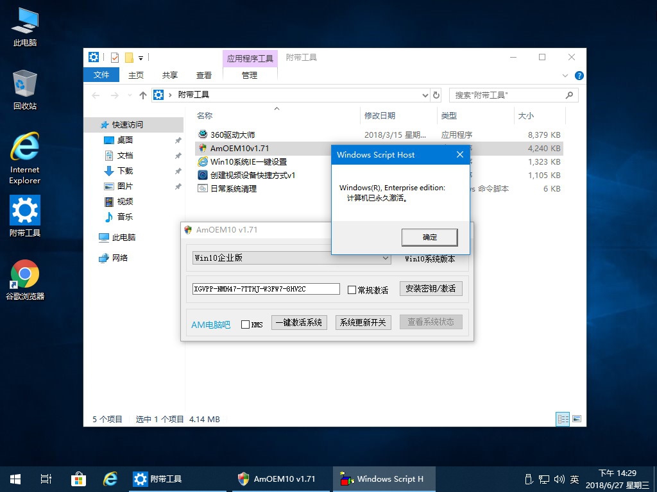
Task: Click 一键激活系统 button
Action: point(299,322)
